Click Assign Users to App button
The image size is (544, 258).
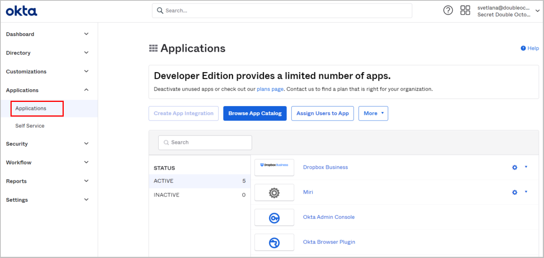coord(323,114)
